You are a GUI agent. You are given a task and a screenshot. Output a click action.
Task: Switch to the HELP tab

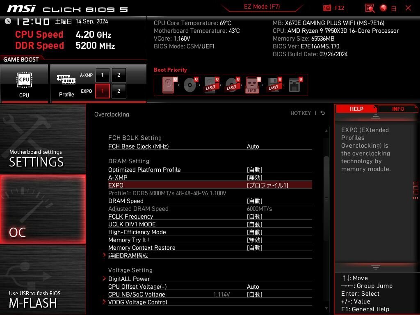coord(356,109)
